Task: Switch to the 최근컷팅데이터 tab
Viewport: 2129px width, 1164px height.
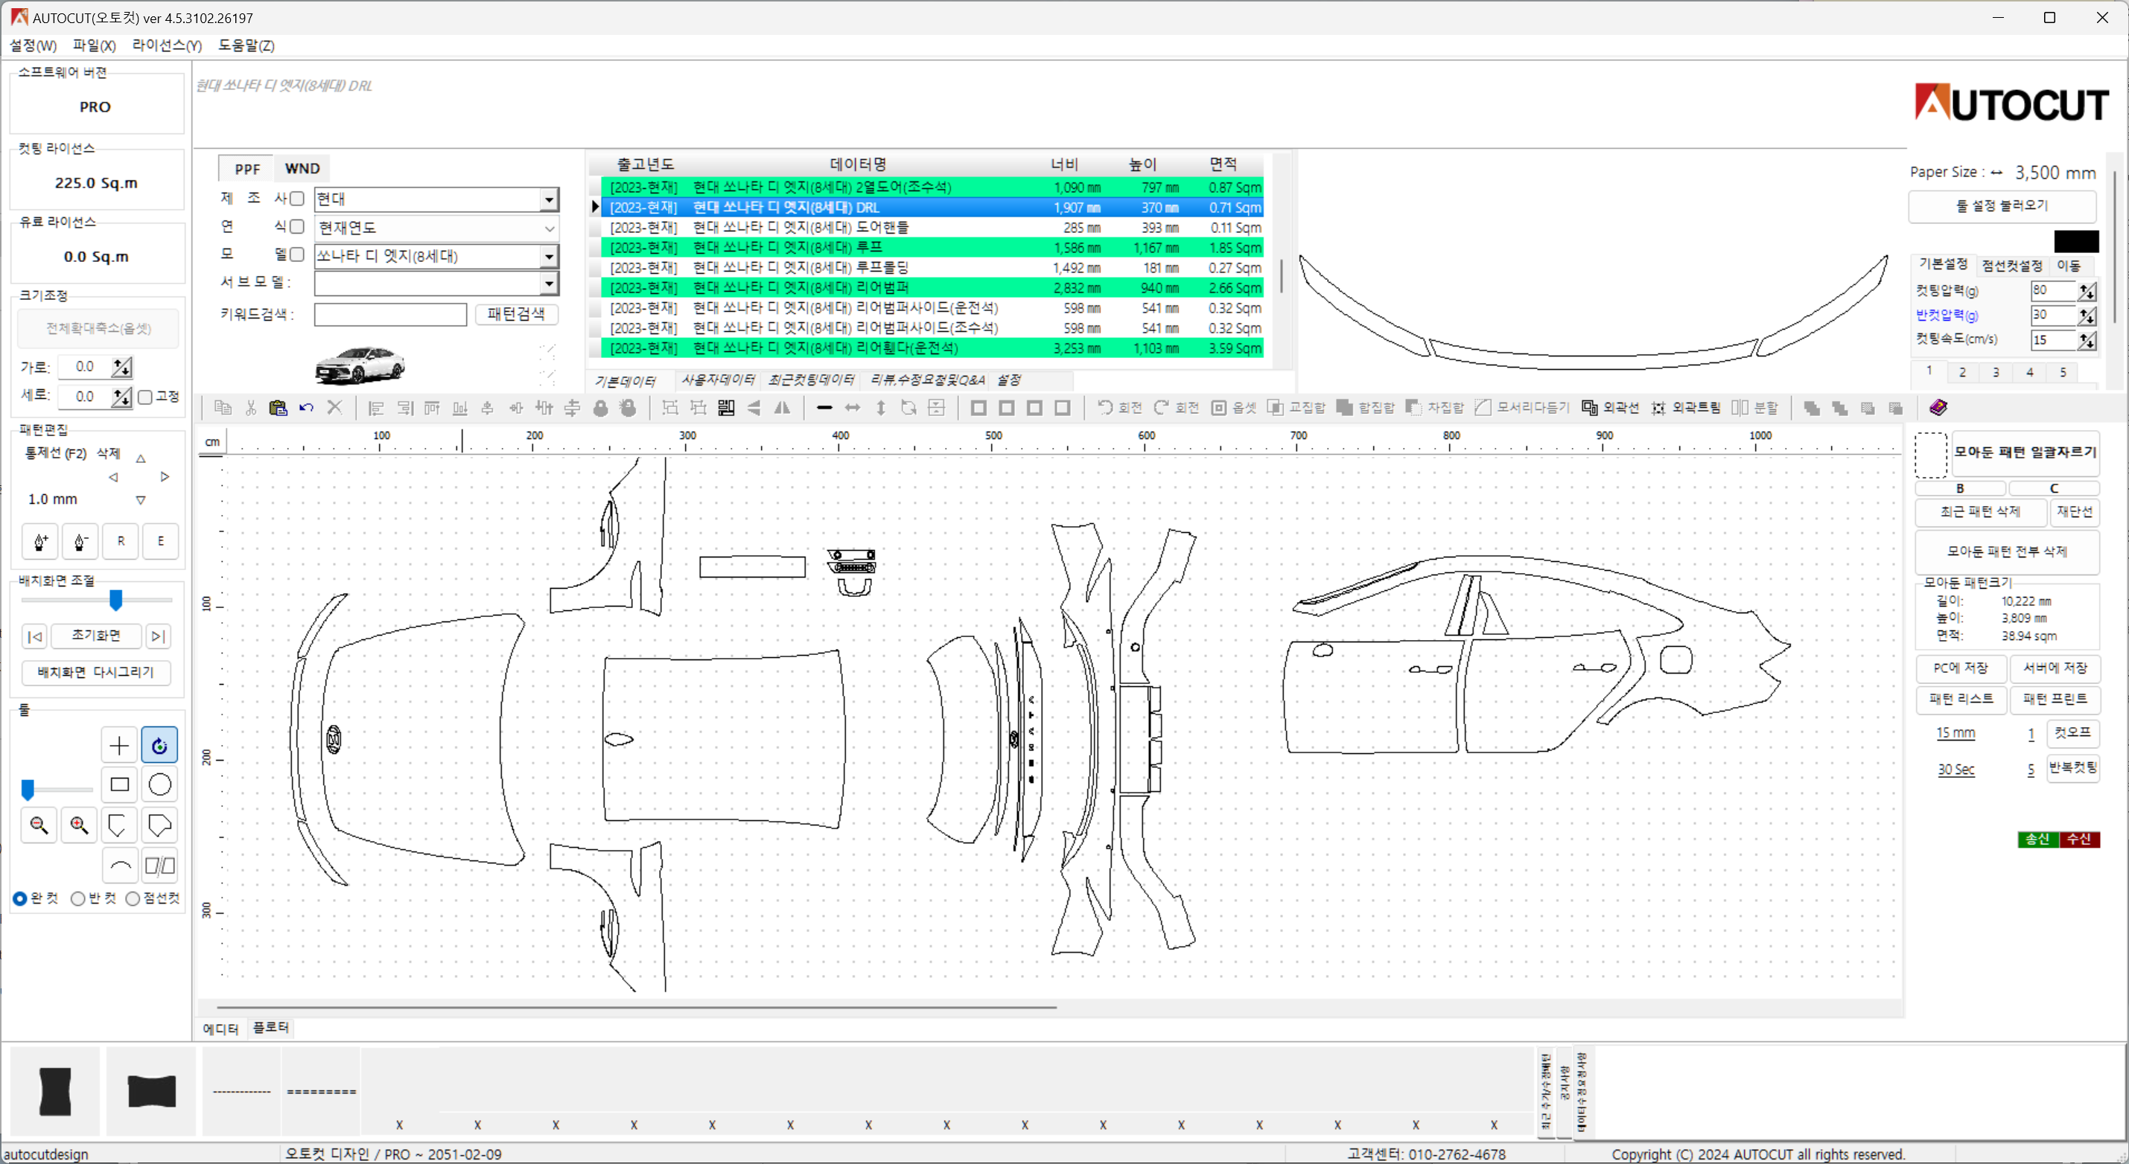Action: tap(811, 380)
